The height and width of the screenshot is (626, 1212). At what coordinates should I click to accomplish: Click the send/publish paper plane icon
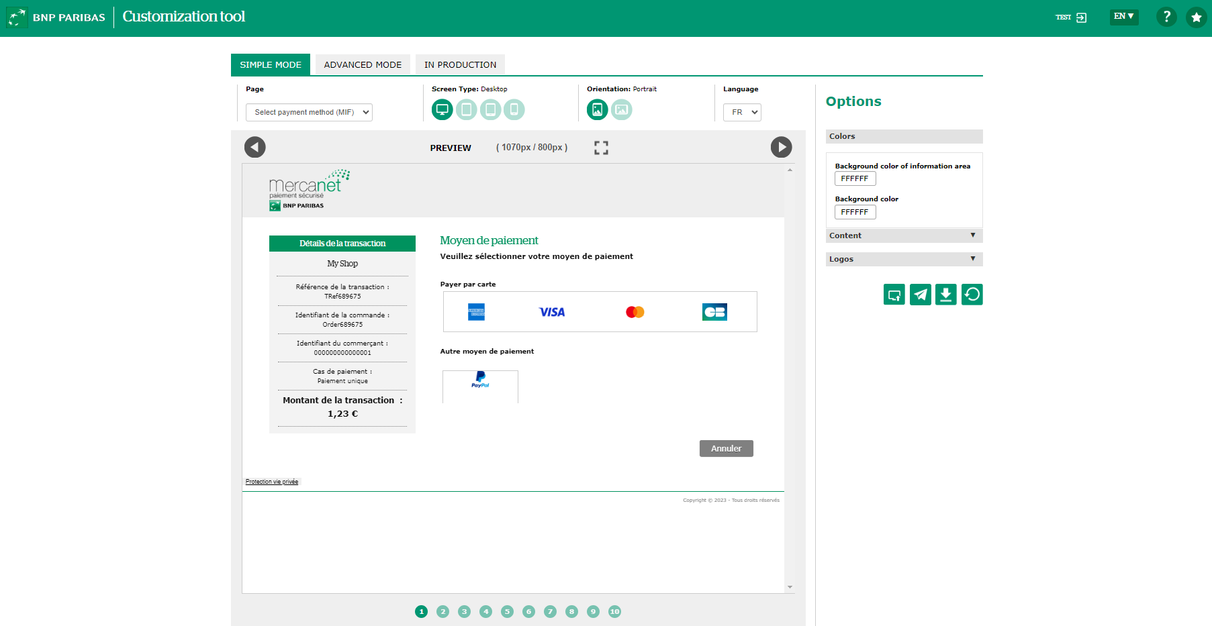(921, 294)
